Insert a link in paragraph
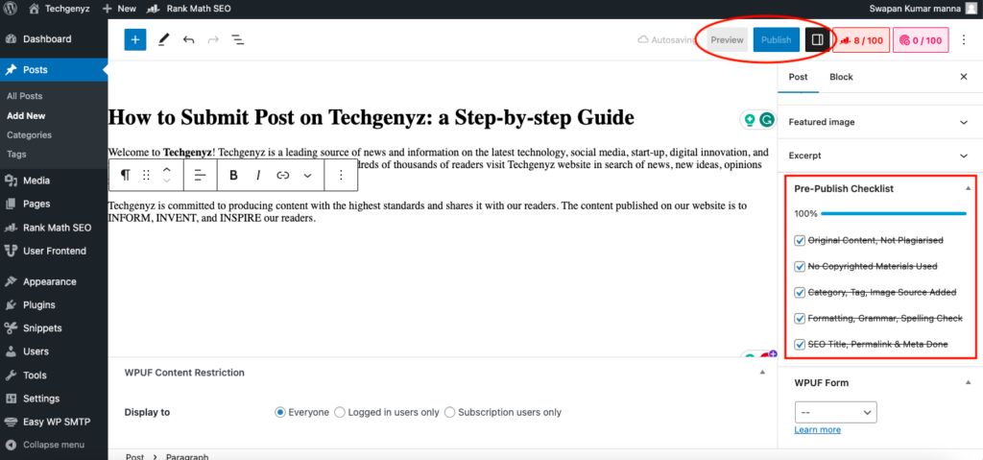This screenshot has width=983, height=460. tap(283, 175)
